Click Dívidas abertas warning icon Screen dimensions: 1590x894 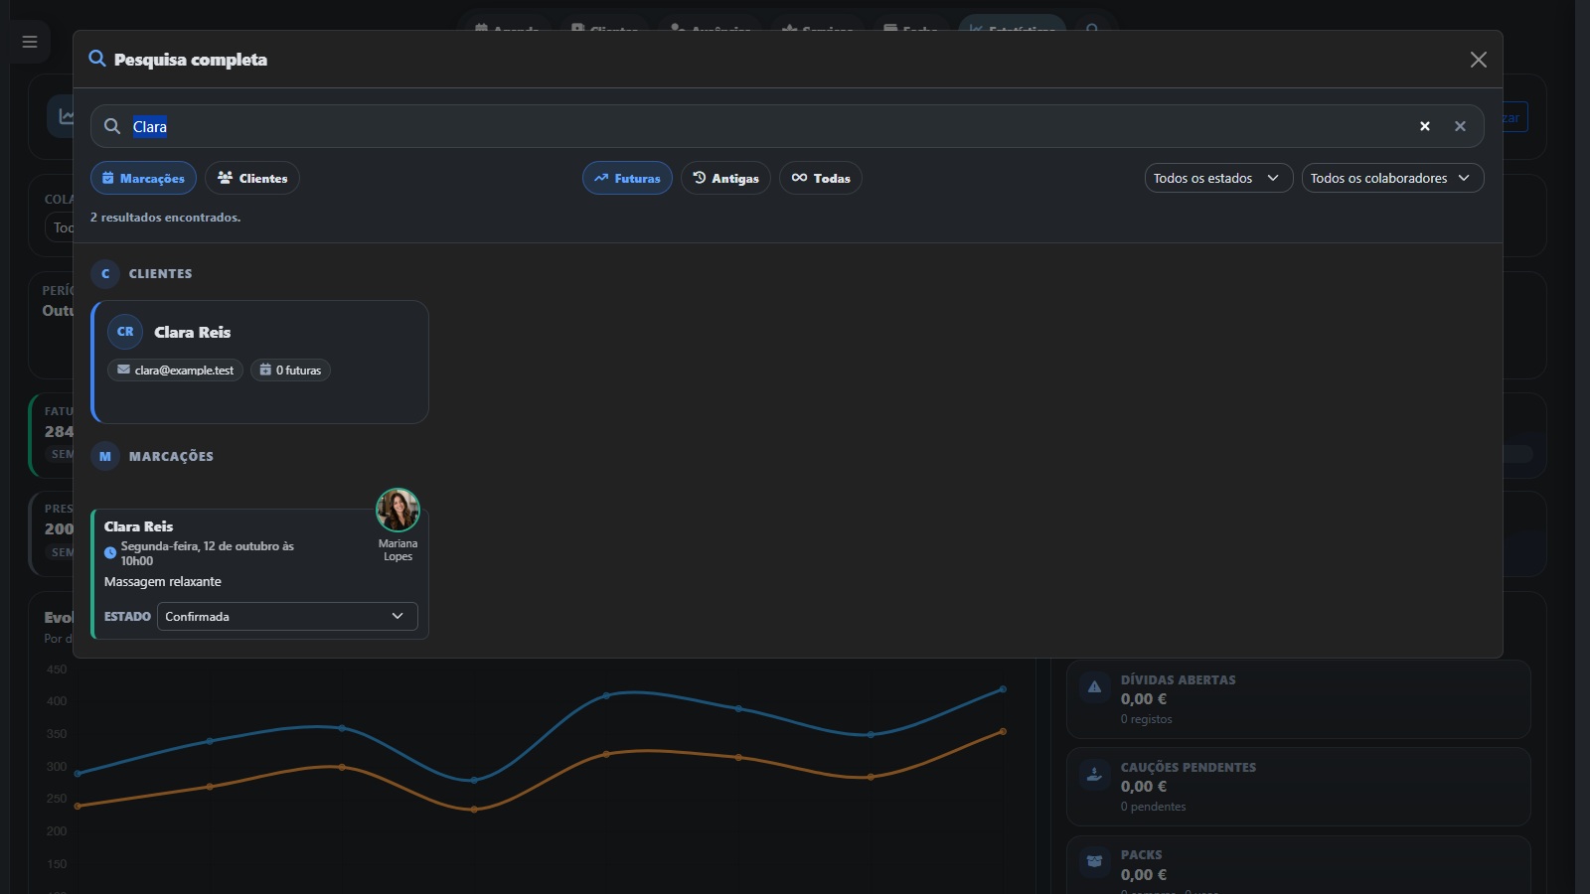coord(1094,686)
